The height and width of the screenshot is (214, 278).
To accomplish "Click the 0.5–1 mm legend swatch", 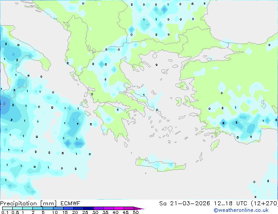I will (18, 208).
